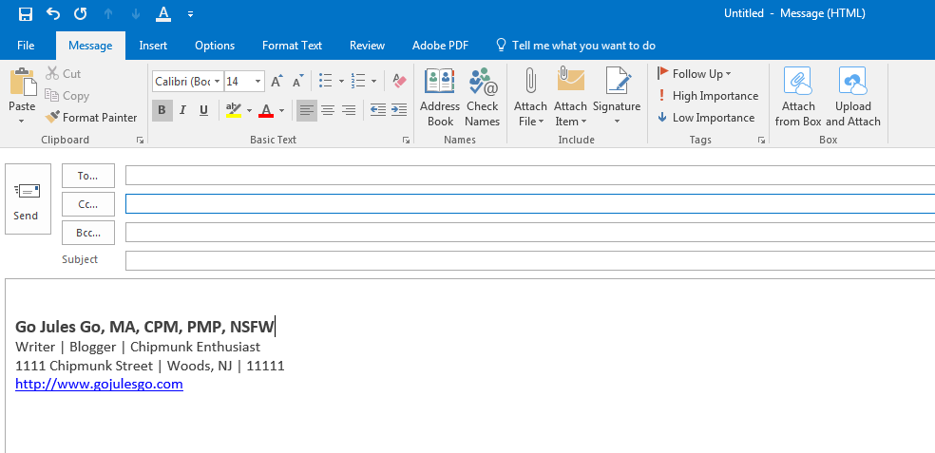Image resolution: width=935 pixels, height=453 pixels.
Task: Click the red font color swatch
Action: tap(266, 110)
